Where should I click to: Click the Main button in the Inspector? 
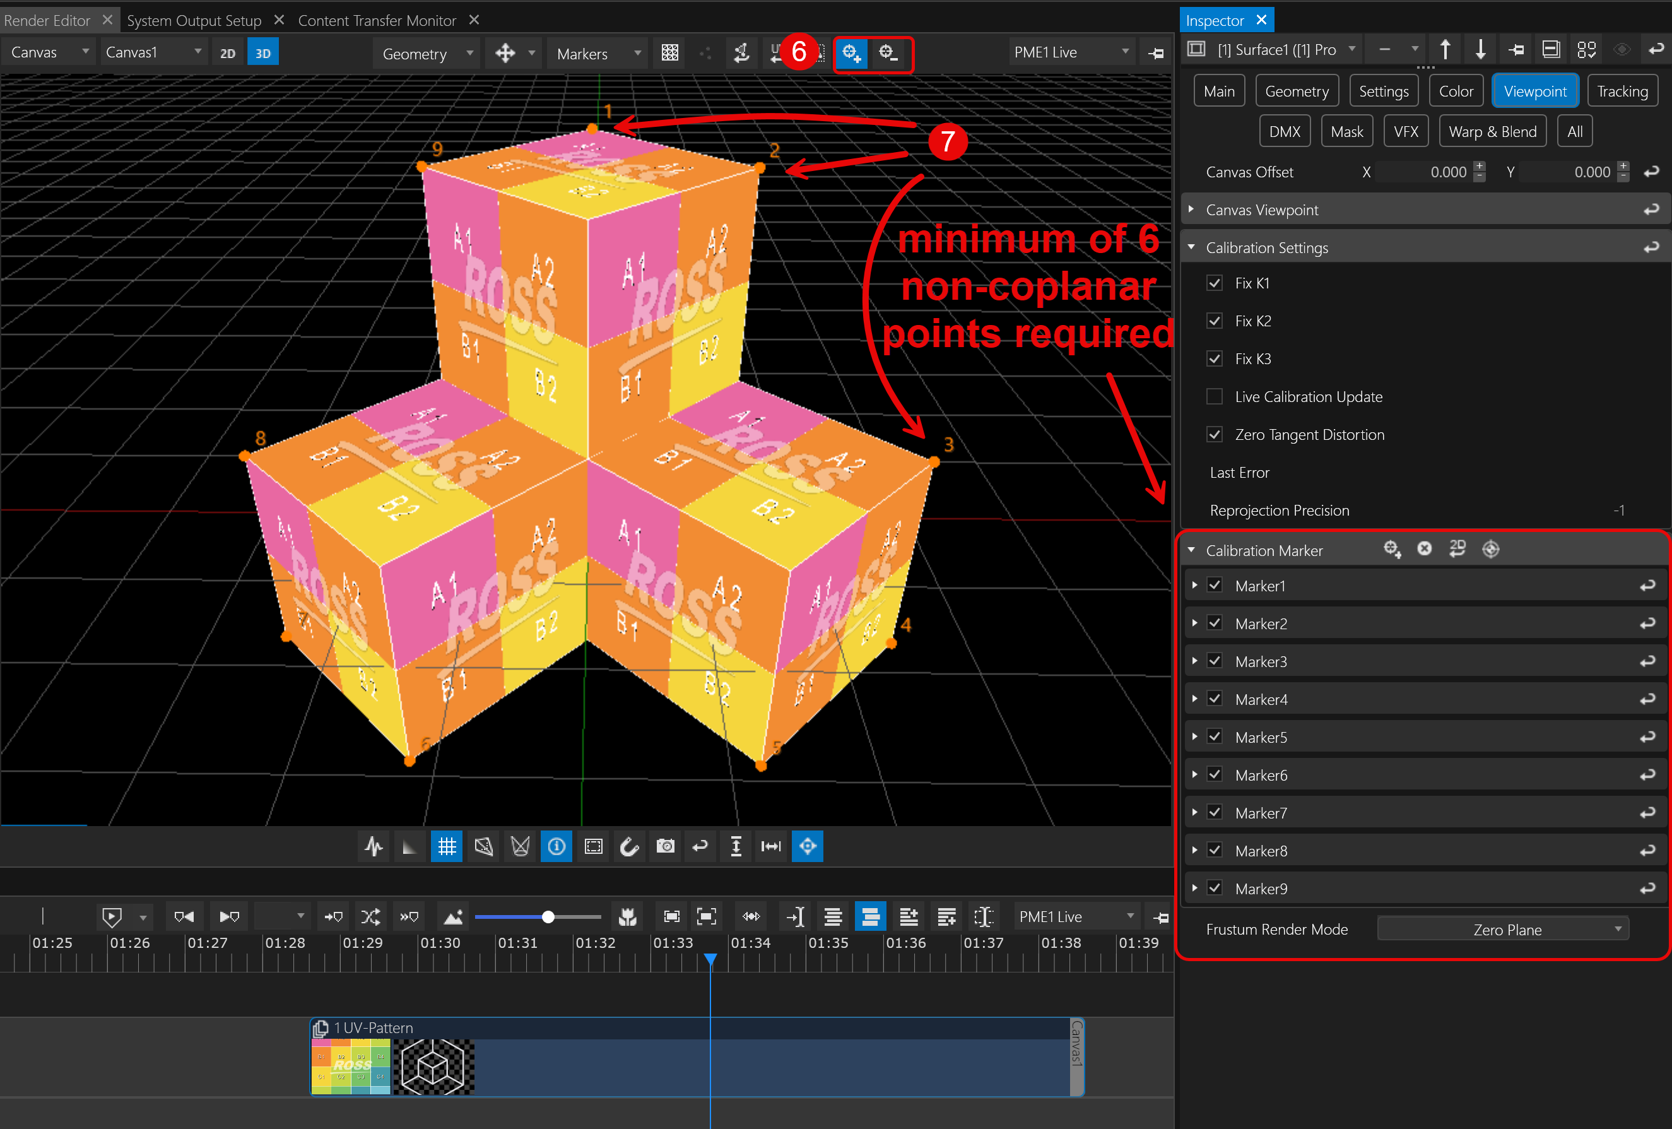pyautogui.click(x=1219, y=92)
